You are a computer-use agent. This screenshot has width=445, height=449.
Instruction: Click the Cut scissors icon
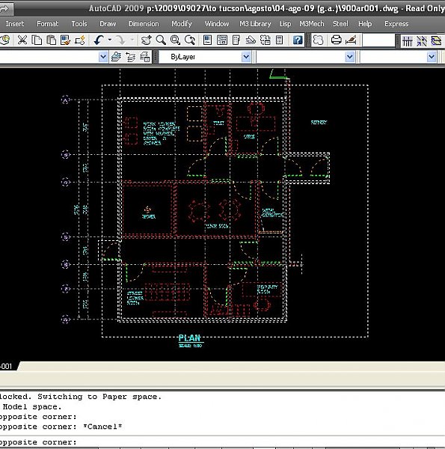tap(22, 40)
